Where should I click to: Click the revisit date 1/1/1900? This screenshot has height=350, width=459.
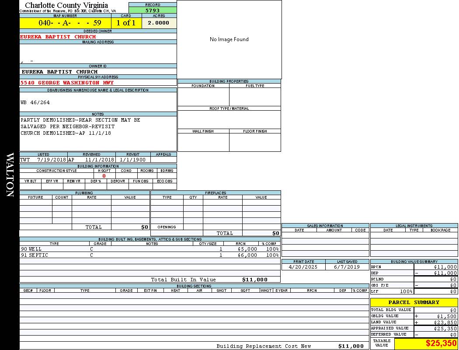(132, 160)
